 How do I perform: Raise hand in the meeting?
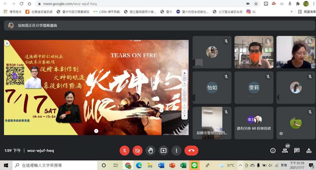(x=151, y=151)
